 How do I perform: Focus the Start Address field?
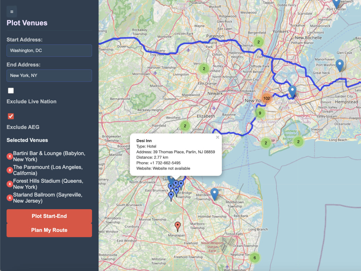pos(49,51)
